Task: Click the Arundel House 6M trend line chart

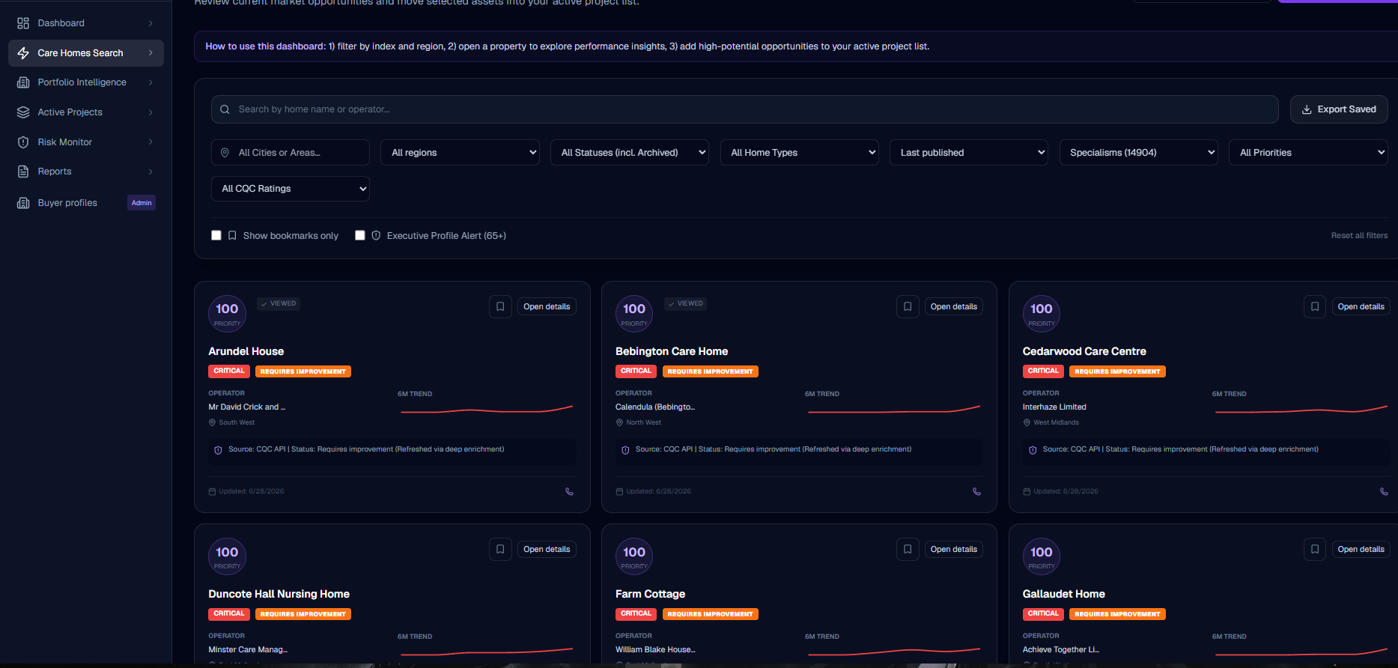Action: pos(487,410)
